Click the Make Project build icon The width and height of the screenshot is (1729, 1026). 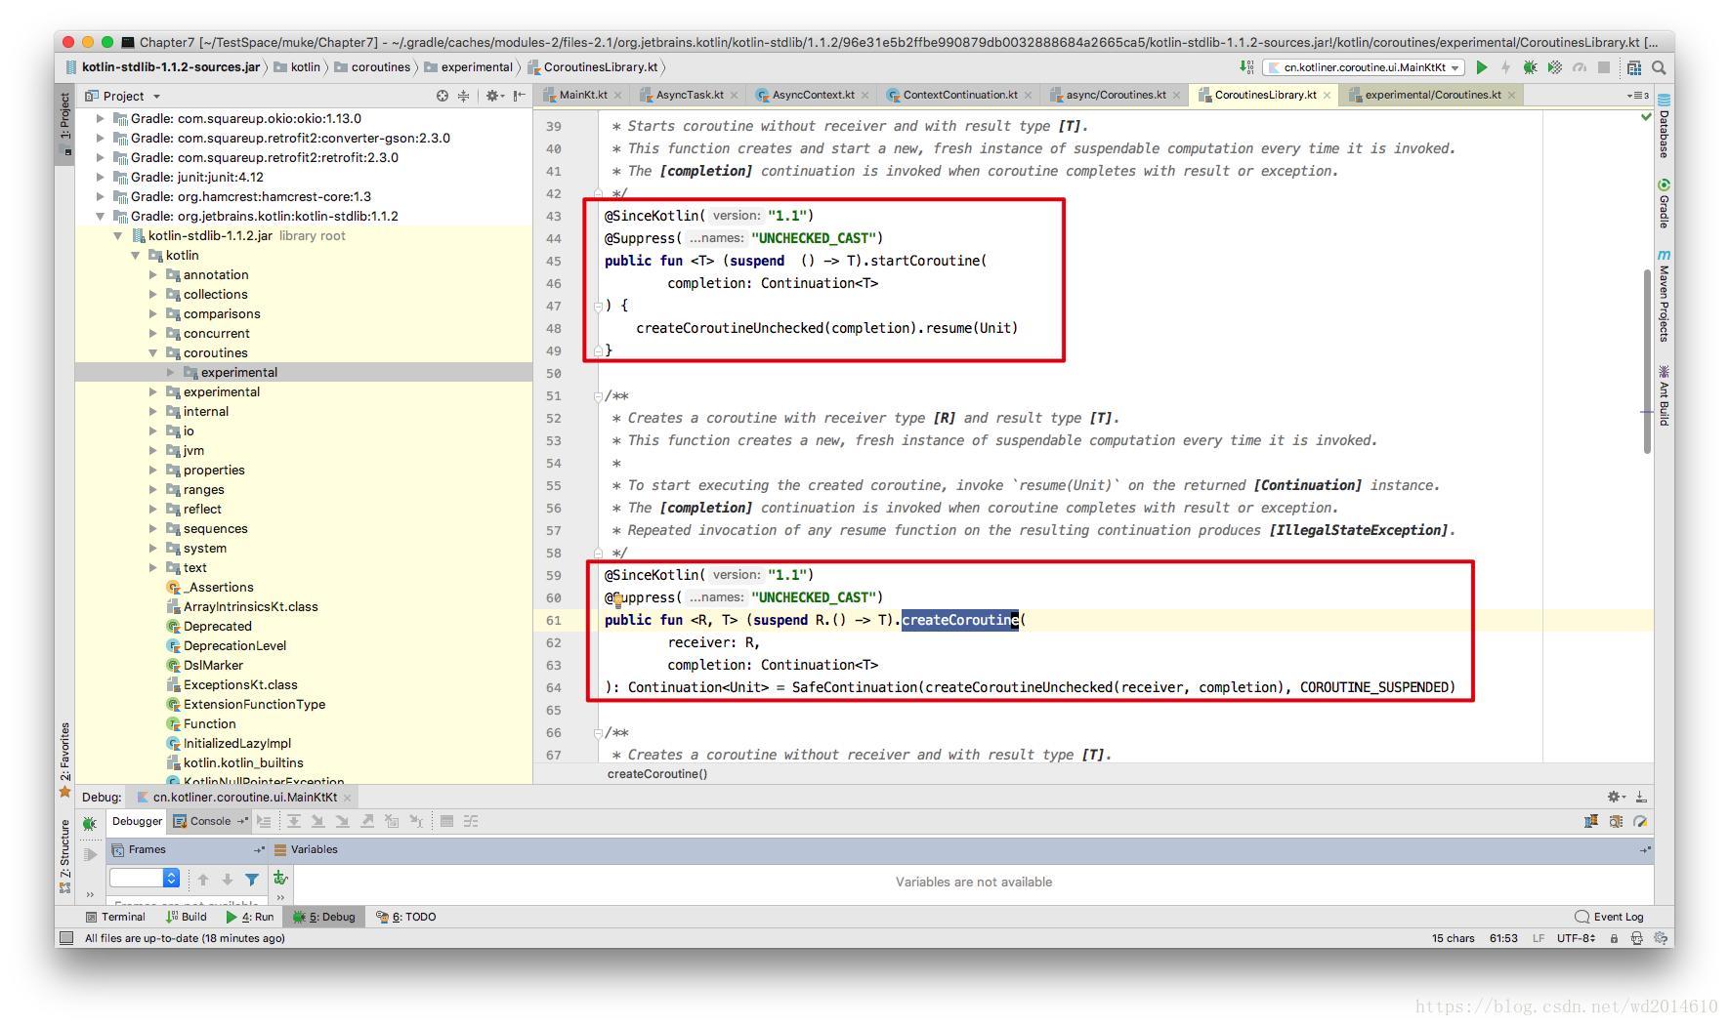tap(1246, 67)
